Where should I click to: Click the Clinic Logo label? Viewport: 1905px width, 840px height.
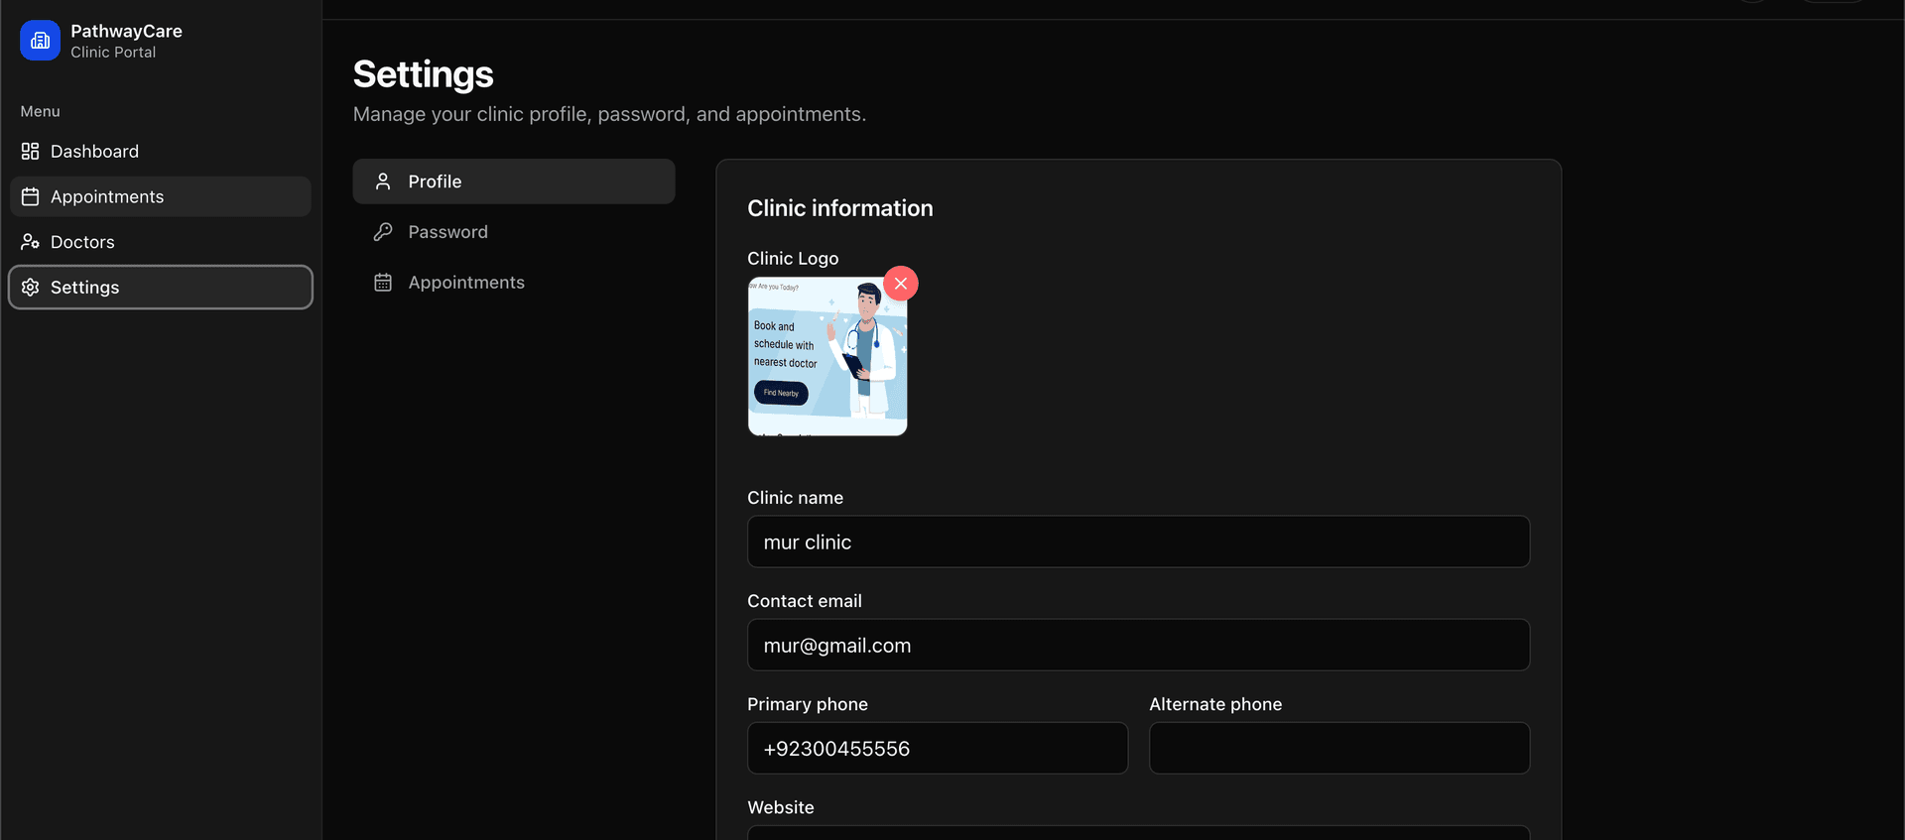point(793,258)
